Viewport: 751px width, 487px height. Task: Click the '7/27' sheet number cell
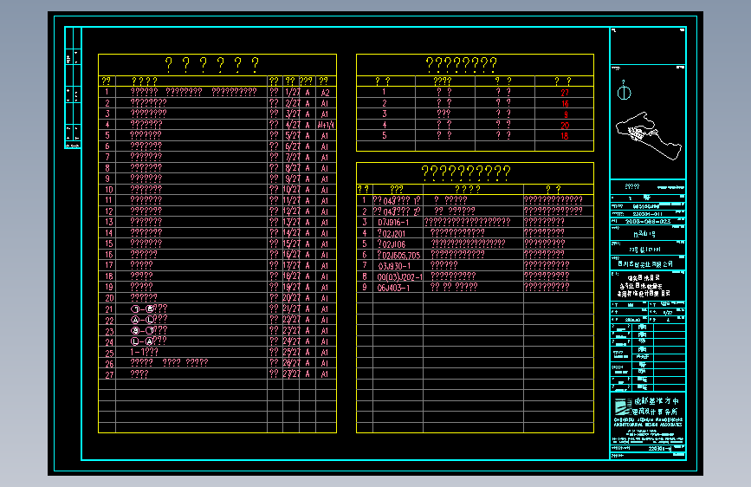point(292,157)
